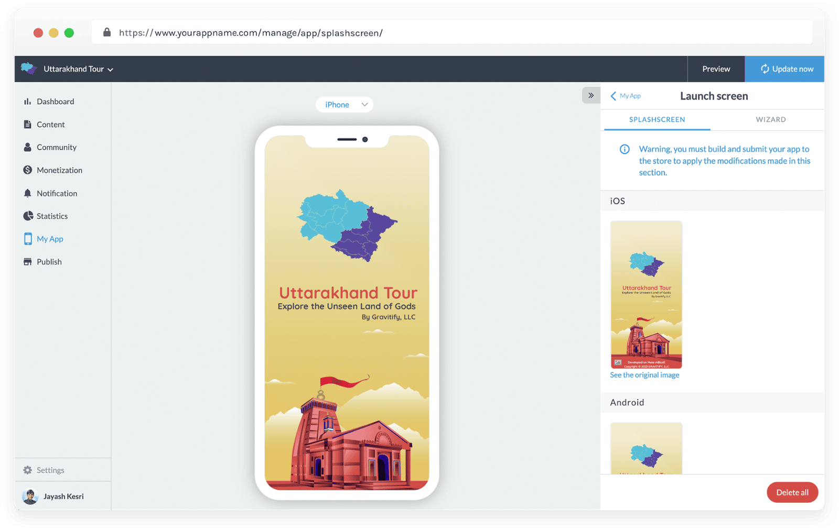Switch to the Wizard tab

pyautogui.click(x=770, y=119)
